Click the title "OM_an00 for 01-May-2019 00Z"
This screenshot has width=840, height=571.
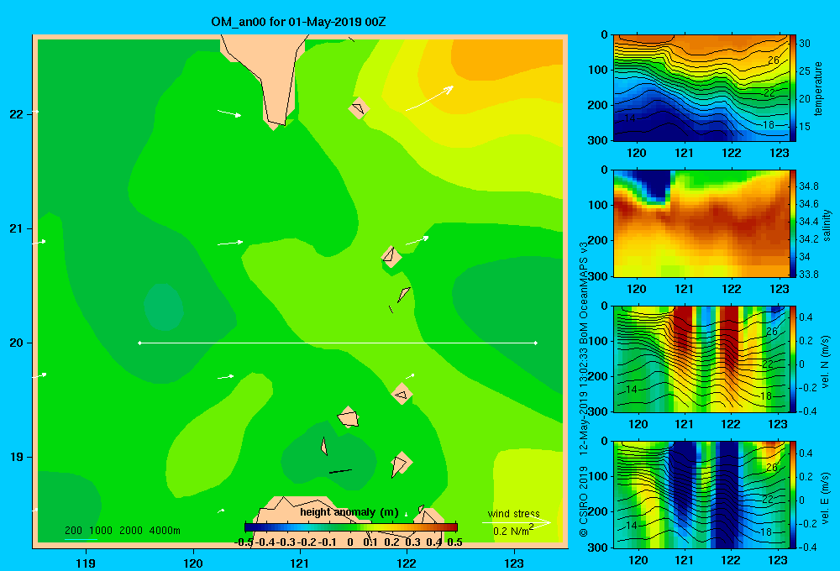coord(298,22)
